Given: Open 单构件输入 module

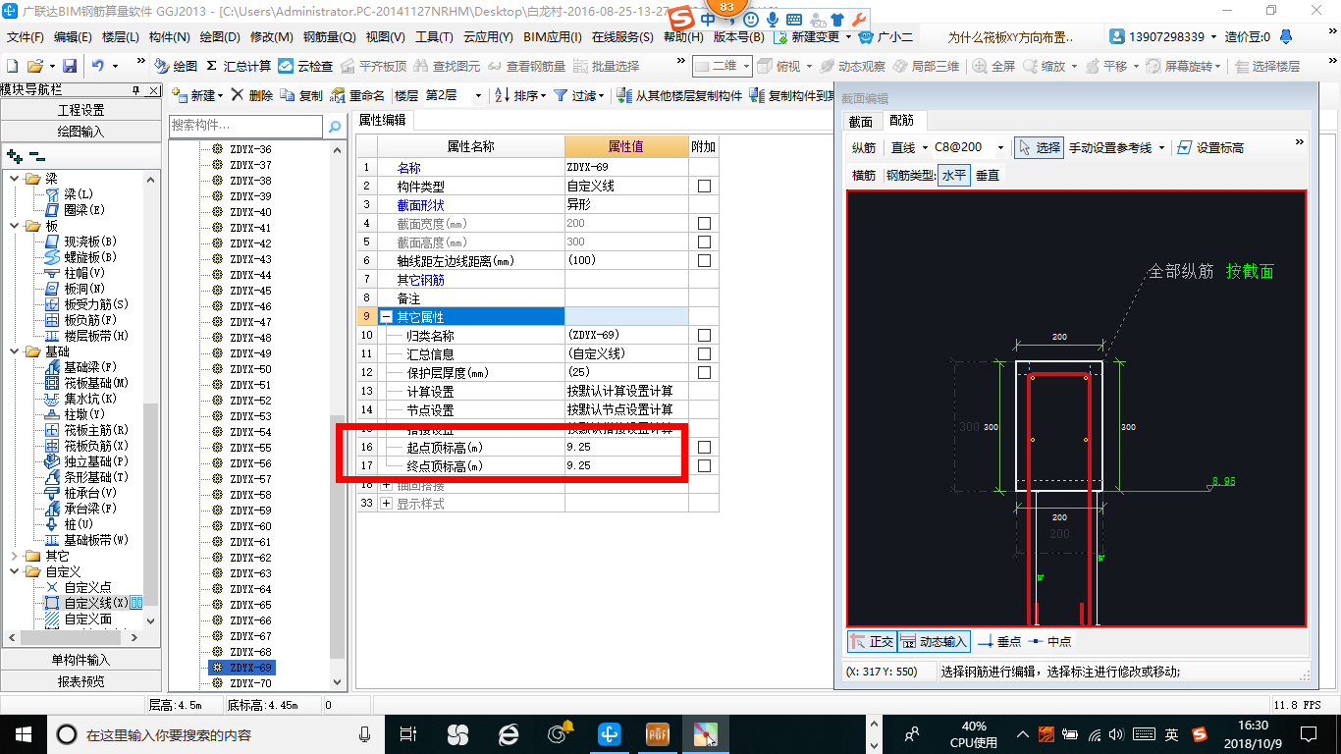Looking at the screenshot, I should click(80, 660).
